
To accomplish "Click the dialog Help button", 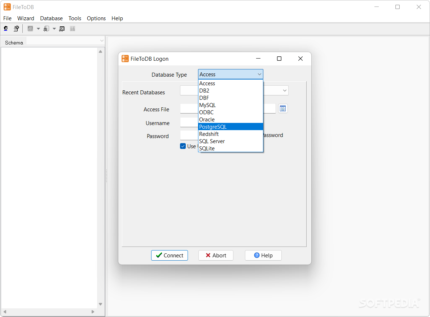I will [263, 256].
